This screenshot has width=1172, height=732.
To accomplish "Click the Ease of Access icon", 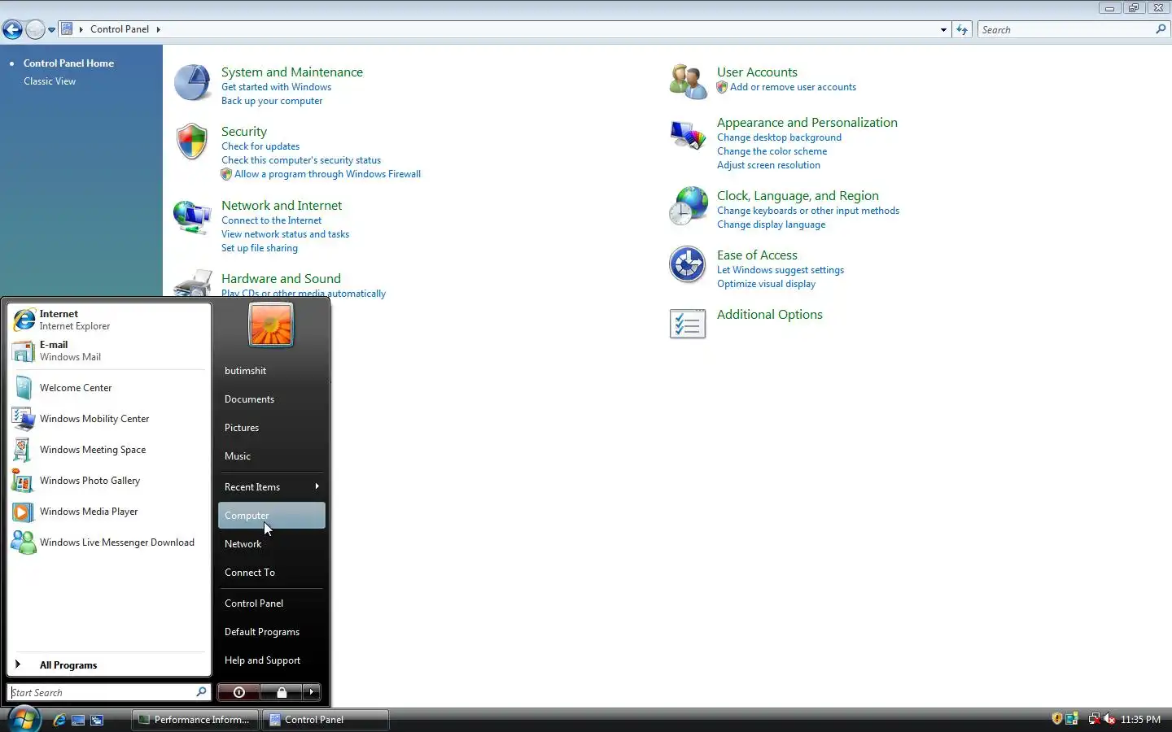I will coord(688,265).
